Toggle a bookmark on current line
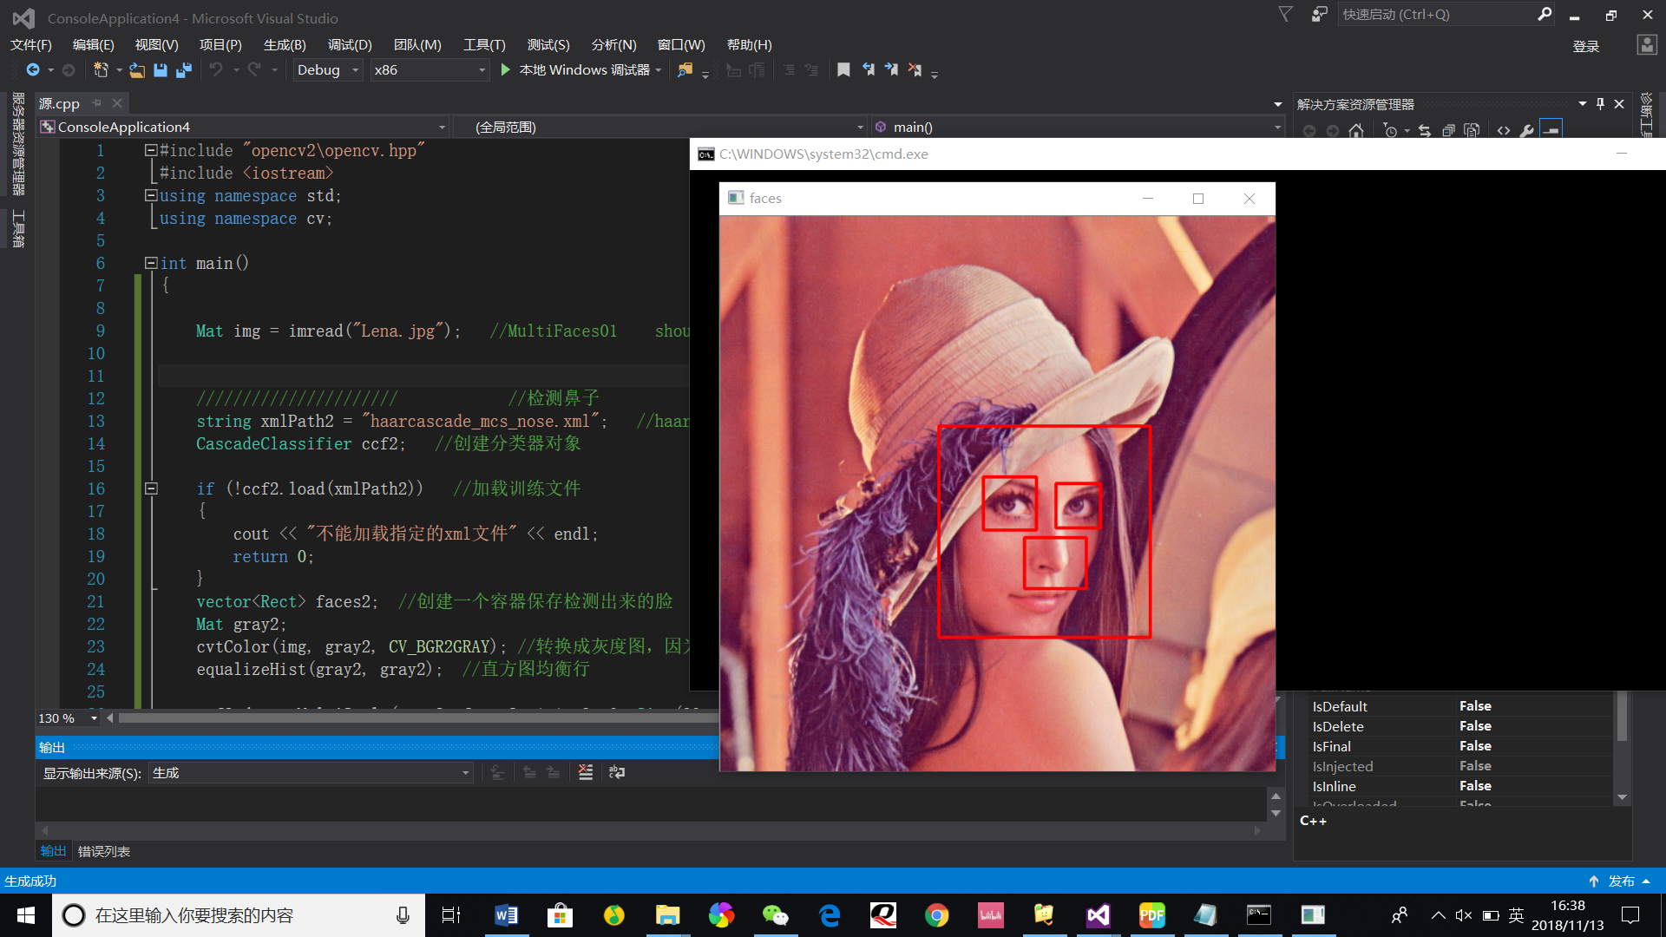The width and height of the screenshot is (1666, 937). tap(843, 70)
